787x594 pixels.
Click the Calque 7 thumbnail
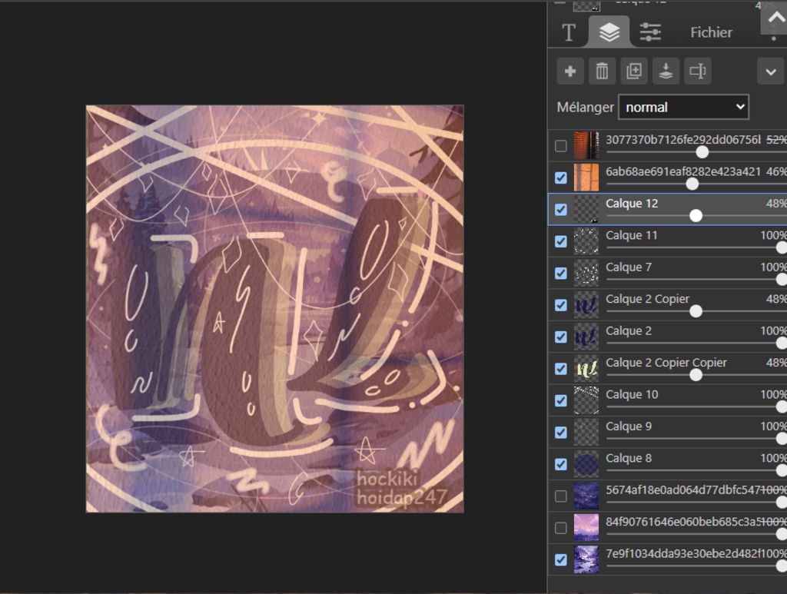point(586,273)
